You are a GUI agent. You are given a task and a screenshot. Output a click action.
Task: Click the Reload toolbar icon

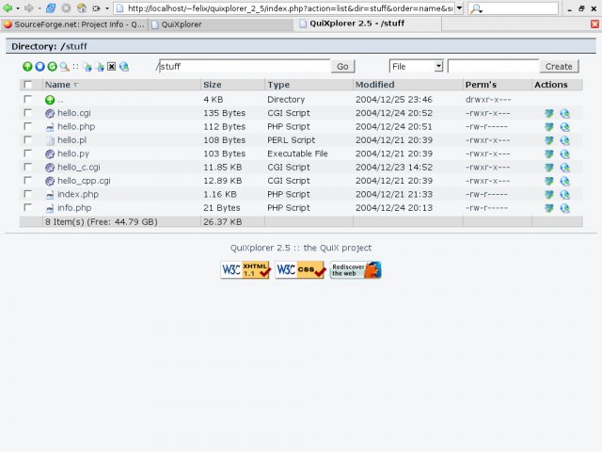point(52,67)
